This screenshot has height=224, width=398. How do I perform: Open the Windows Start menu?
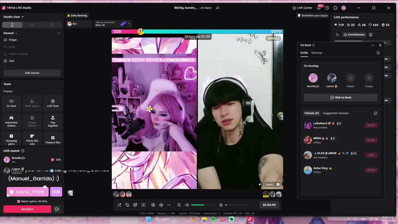pyautogui.click(x=149, y=219)
